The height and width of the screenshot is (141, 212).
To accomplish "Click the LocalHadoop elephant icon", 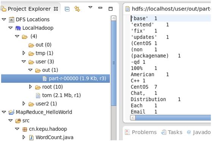I will pos(18,28).
